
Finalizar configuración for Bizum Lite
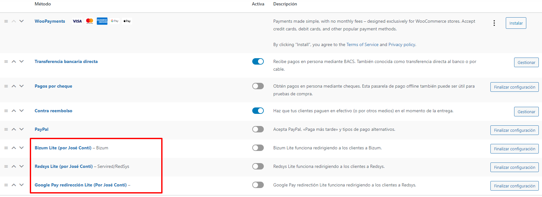tap(514, 149)
